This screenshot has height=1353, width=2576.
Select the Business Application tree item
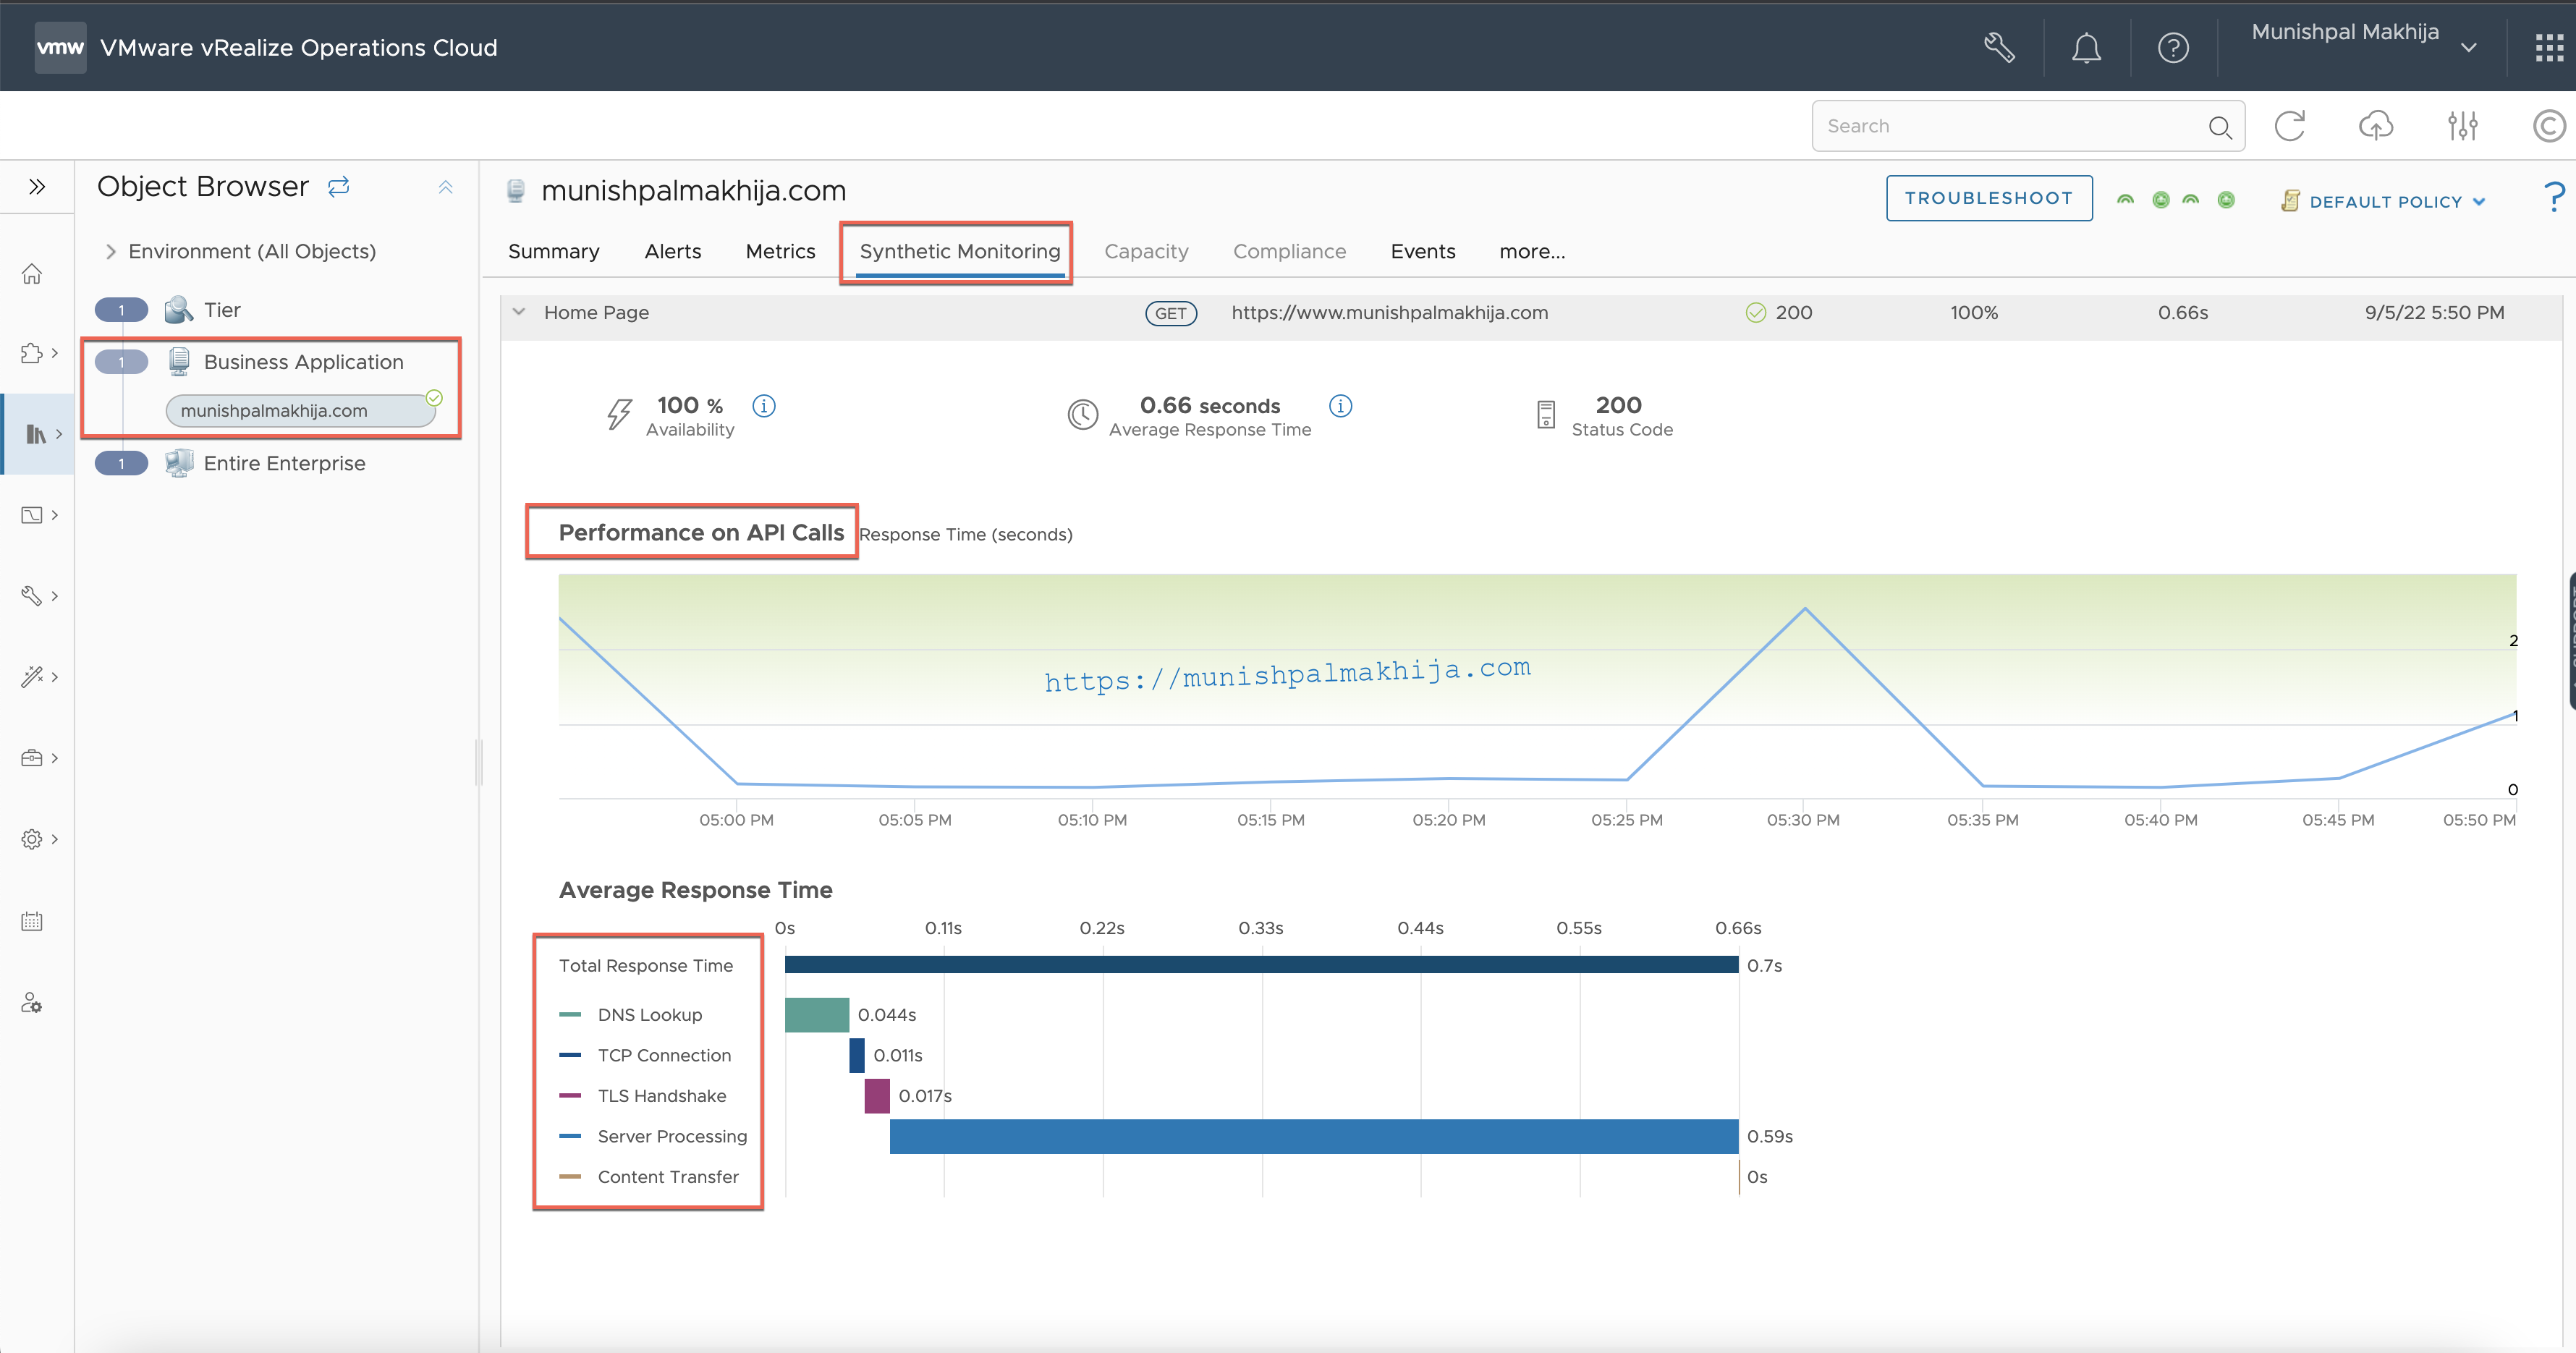(x=303, y=362)
